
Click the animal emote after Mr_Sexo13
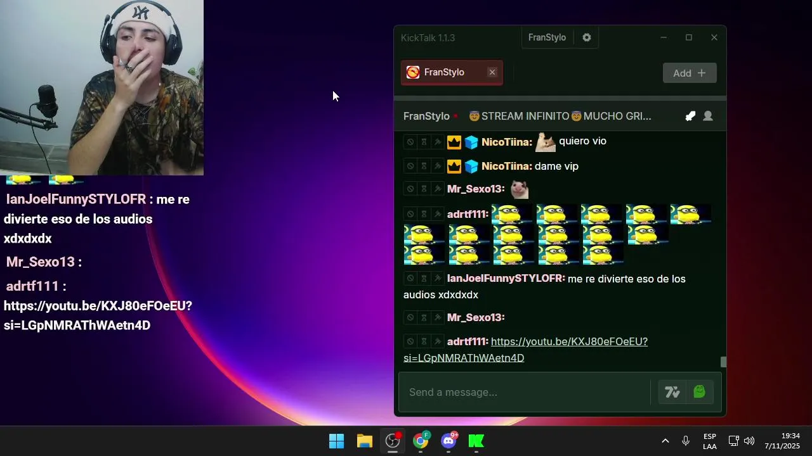click(520, 189)
